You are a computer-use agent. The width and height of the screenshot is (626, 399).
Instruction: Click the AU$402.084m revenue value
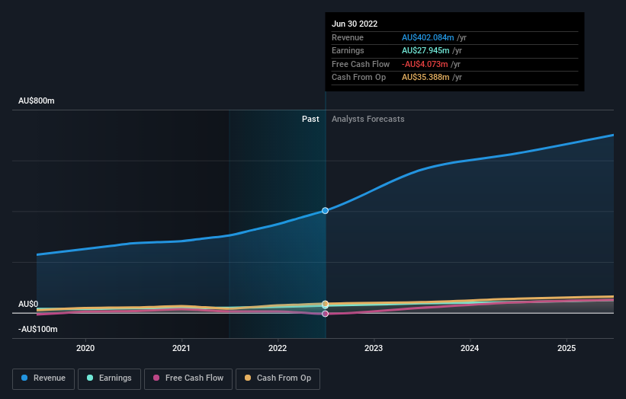pos(428,37)
